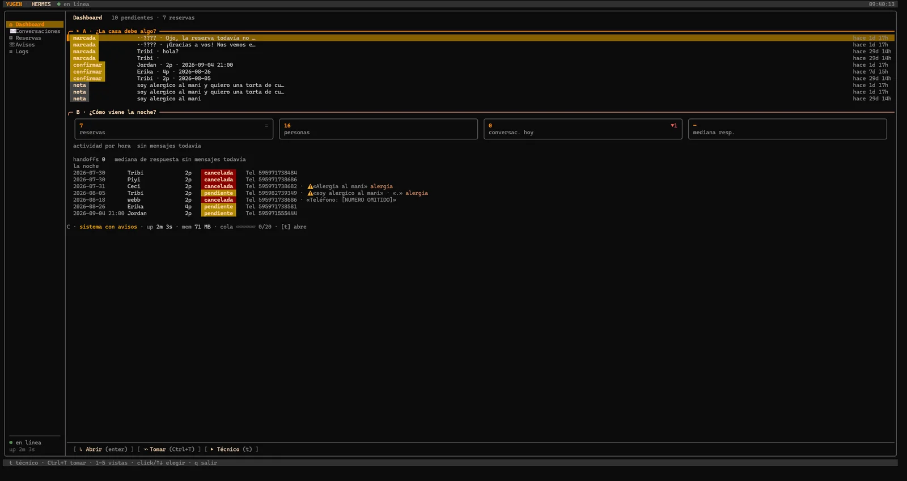
Task: Click the Tomar (Ctrl+T) button
Action: click(x=169, y=449)
